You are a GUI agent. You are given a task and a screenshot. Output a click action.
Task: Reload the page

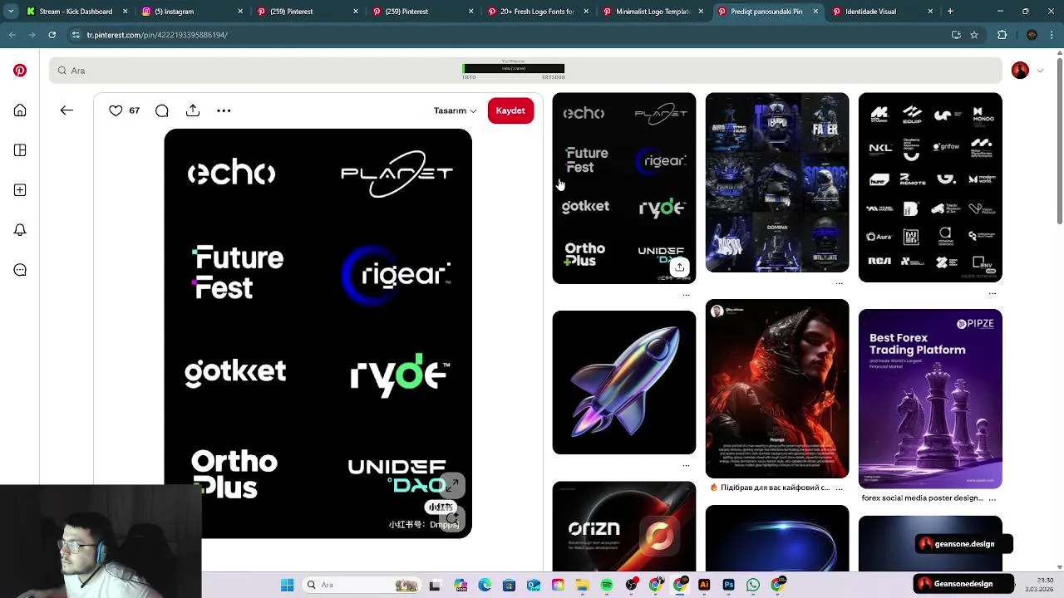(52, 35)
